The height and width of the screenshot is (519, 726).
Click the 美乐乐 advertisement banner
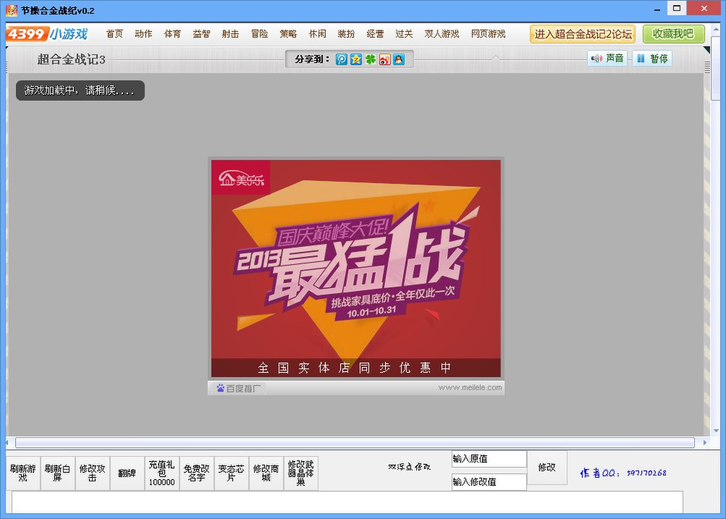[x=356, y=268]
